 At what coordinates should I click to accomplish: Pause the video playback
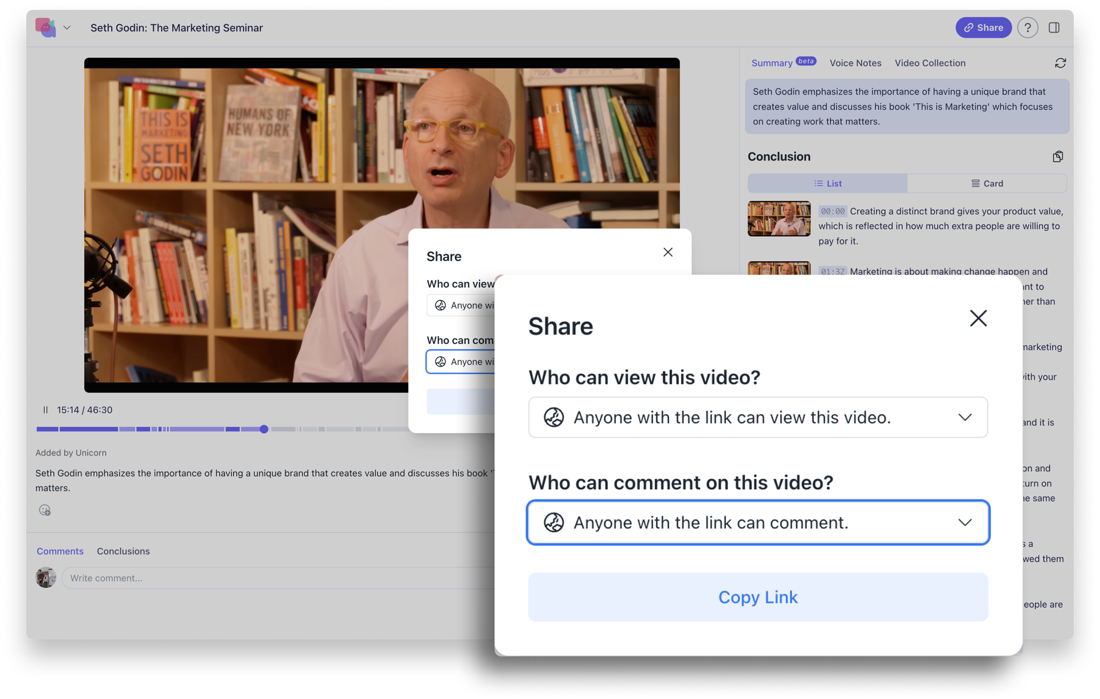point(45,410)
